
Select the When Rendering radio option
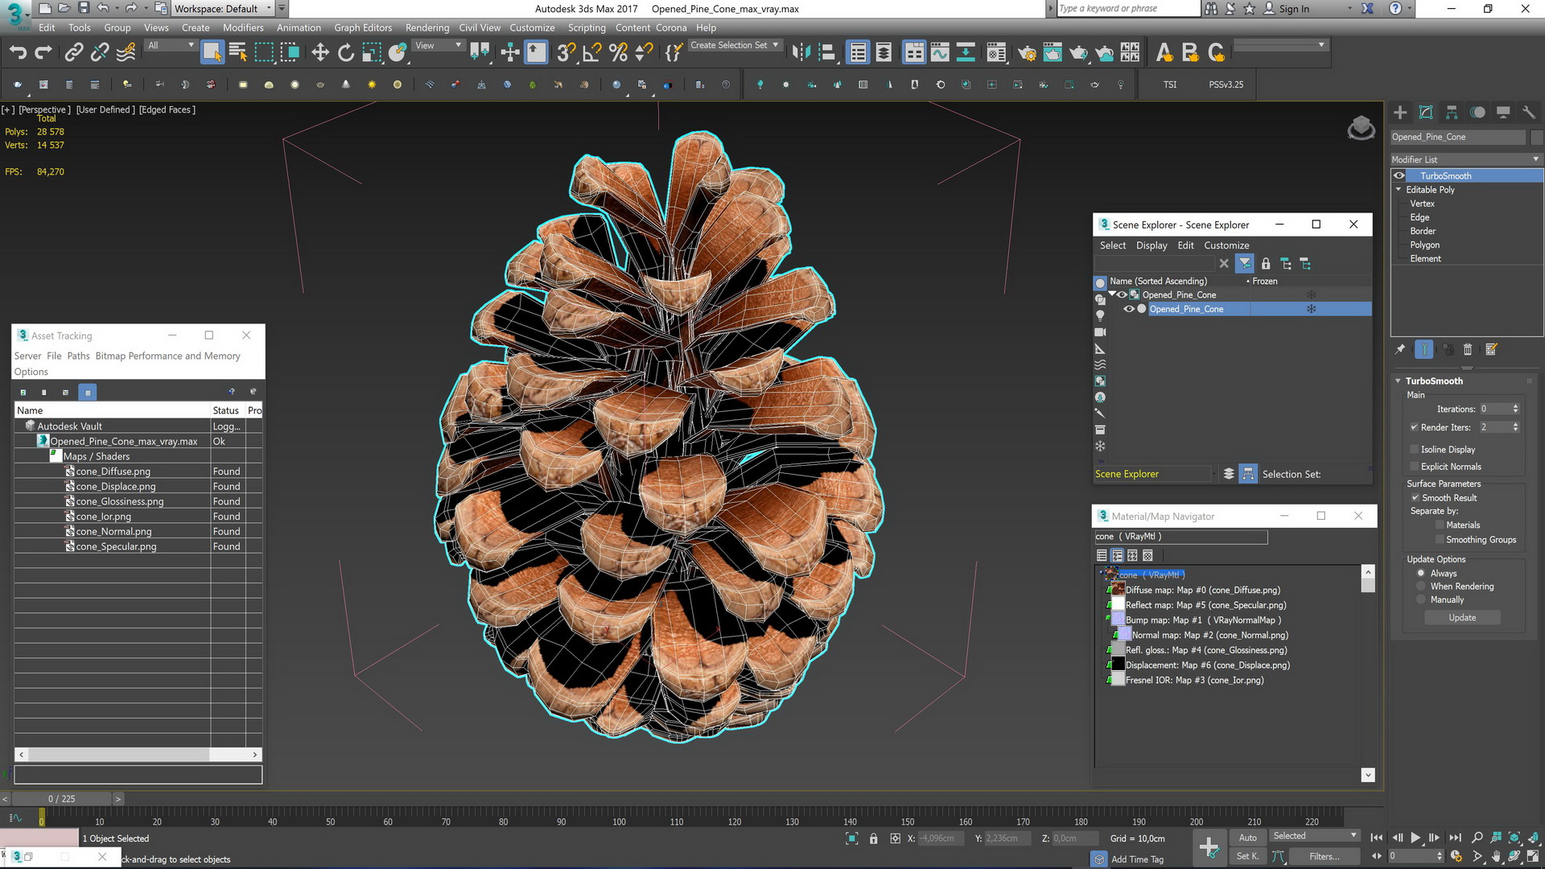pos(1421,587)
